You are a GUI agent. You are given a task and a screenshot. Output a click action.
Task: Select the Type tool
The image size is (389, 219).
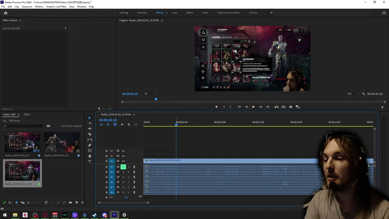pyautogui.click(x=90, y=162)
